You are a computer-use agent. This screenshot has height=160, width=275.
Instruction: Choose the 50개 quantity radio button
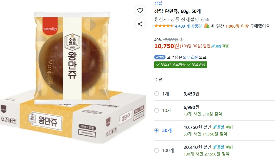coord(156,130)
